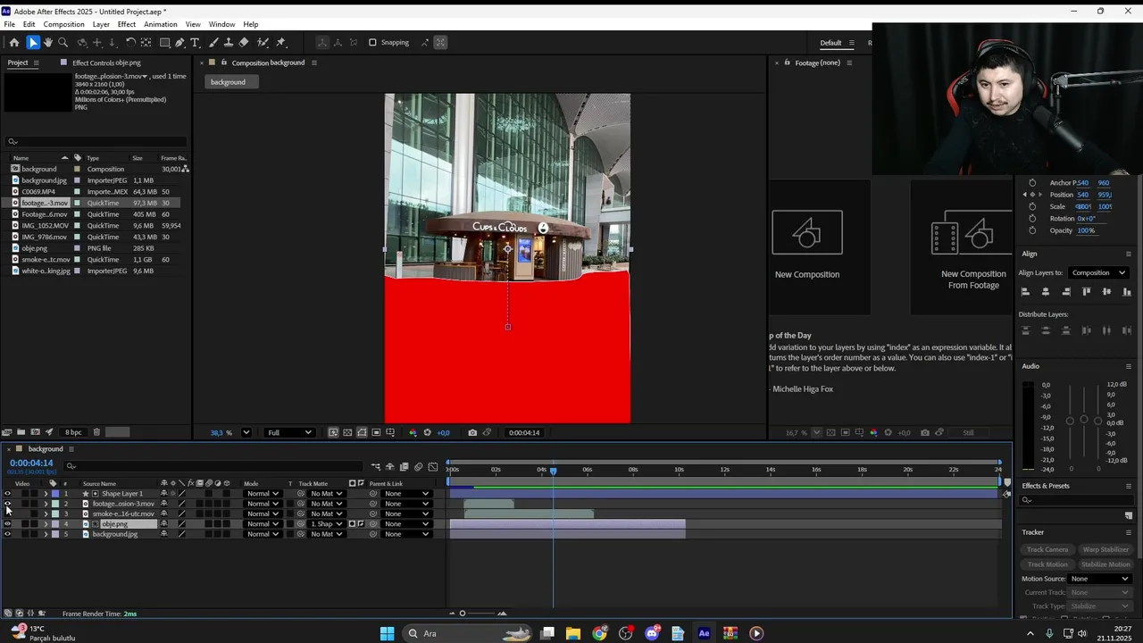Click New Composition button
The height and width of the screenshot is (643, 1143).
807,247
